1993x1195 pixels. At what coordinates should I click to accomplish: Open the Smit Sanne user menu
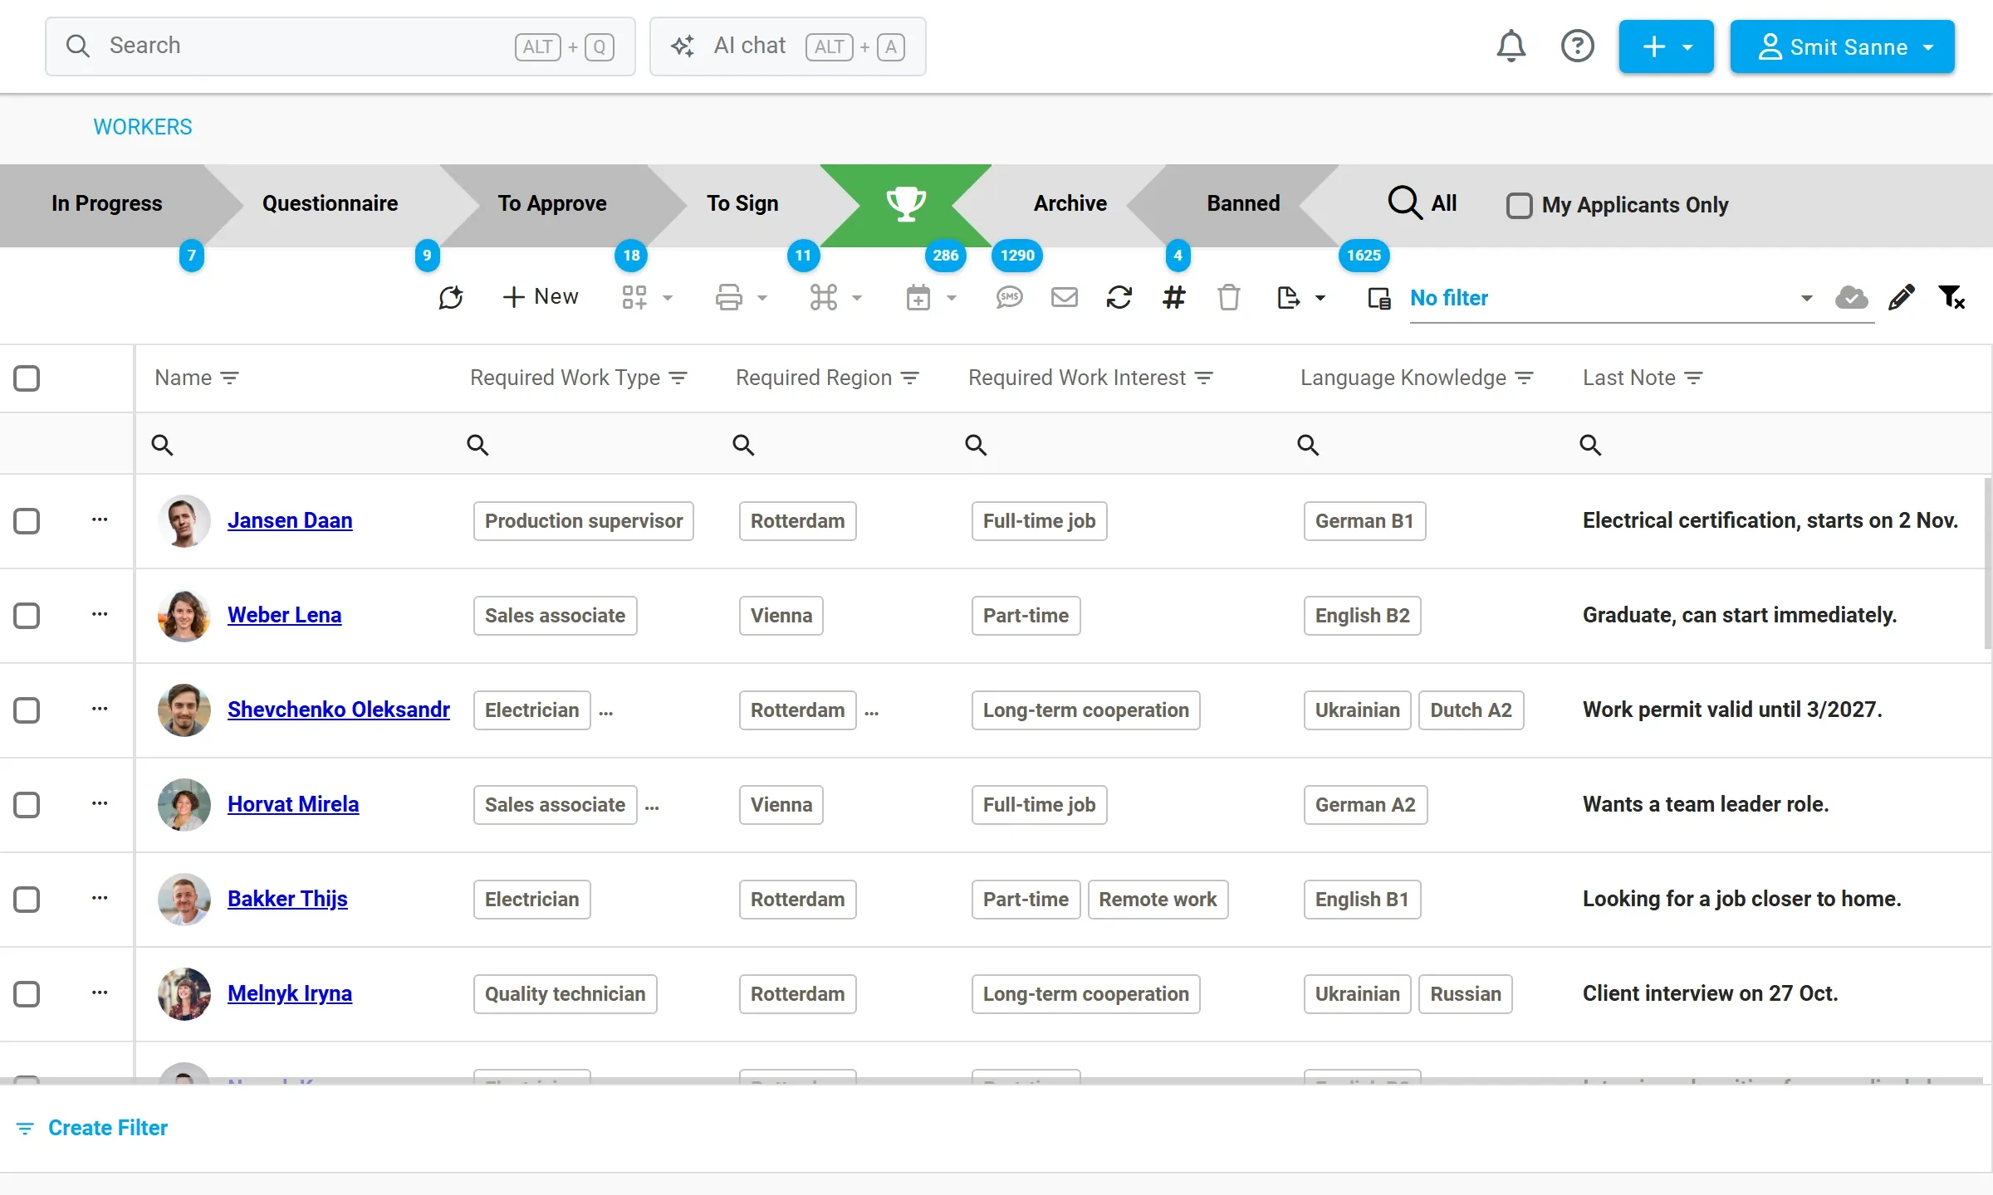coord(1842,46)
